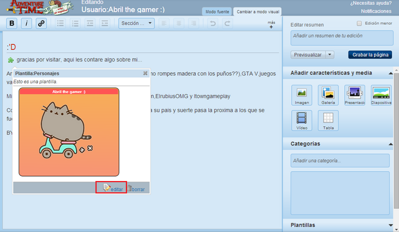Insert a Tabla from the media panel
The width and height of the screenshot is (399, 232).
(x=329, y=121)
